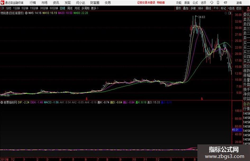Viewport: 250px width, 161px height.
Task: Expand the 股票指标网 sub-indicator dropdown arrow
Action: [2, 102]
